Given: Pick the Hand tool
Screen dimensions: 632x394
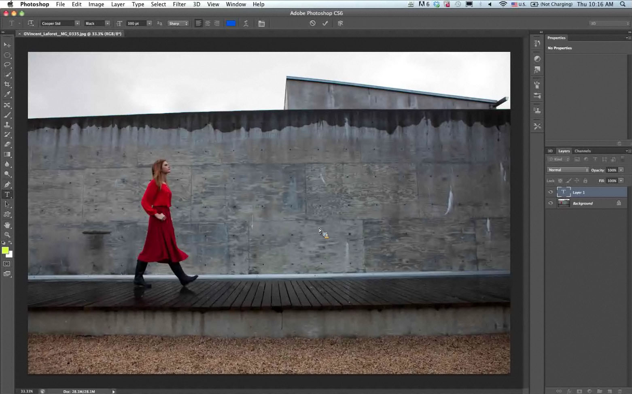Looking at the screenshot, I should click(7, 225).
